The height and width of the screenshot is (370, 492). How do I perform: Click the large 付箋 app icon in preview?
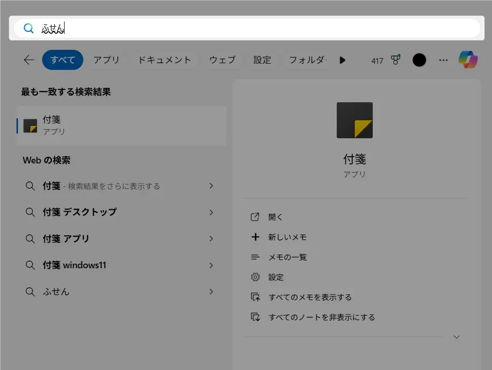tap(355, 120)
